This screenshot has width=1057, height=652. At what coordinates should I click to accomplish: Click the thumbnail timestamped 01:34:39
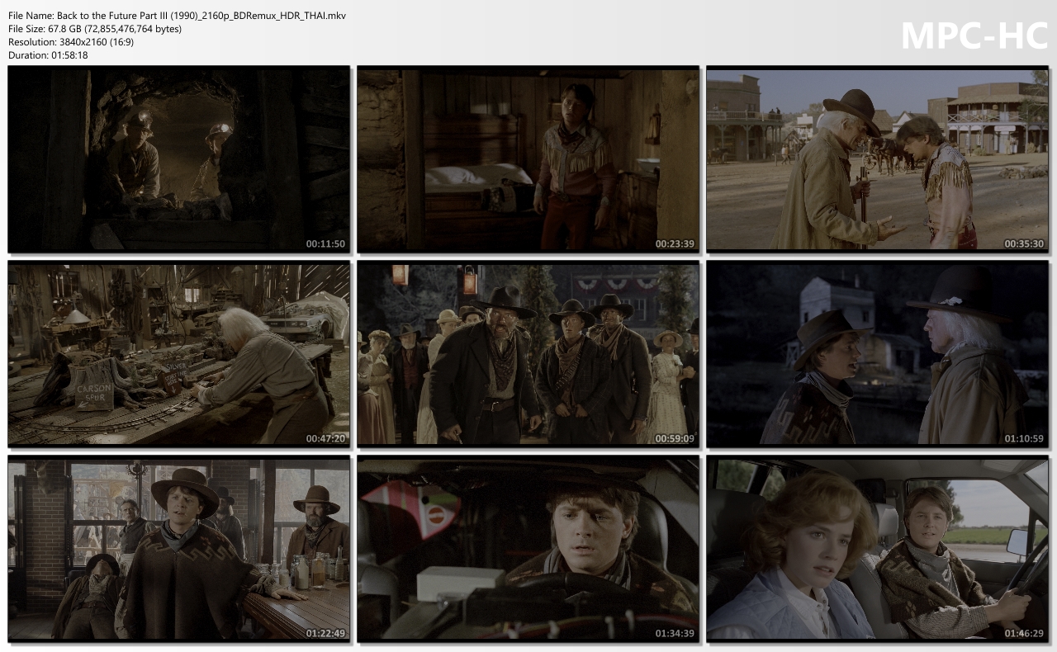528,550
